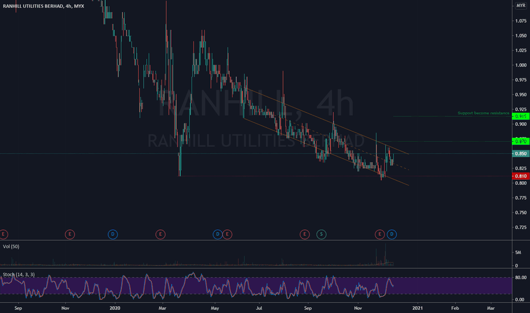Image resolution: width=530 pixels, height=313 pixels.
Task: Click the Feb label on the time axis
Action: click(x=455, y=308)
